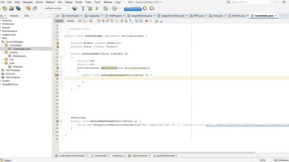Click the Comment icon in editor toolbar
This screenshot has width=289, height=162.
click(x=157, y=21)
